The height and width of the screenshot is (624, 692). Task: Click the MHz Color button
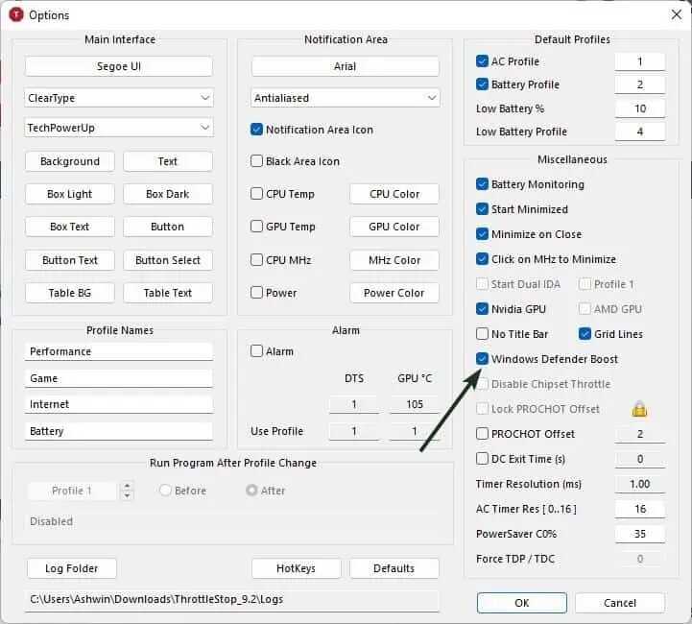(x=394, y=260)
